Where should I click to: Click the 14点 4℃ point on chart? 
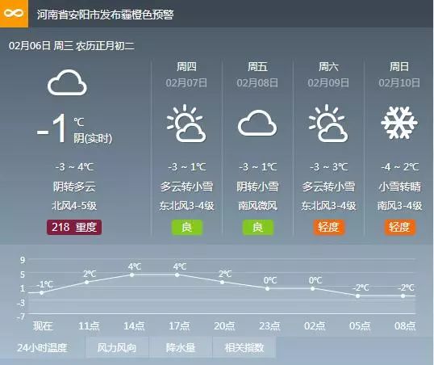[132, 275]
